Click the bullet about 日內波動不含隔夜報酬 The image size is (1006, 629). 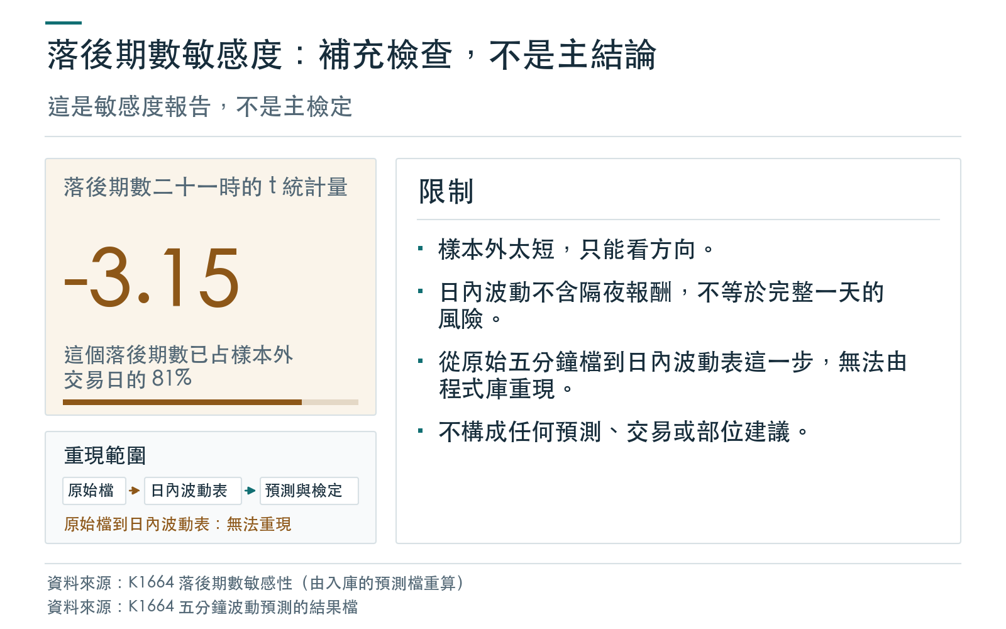(x=661, y=306)
